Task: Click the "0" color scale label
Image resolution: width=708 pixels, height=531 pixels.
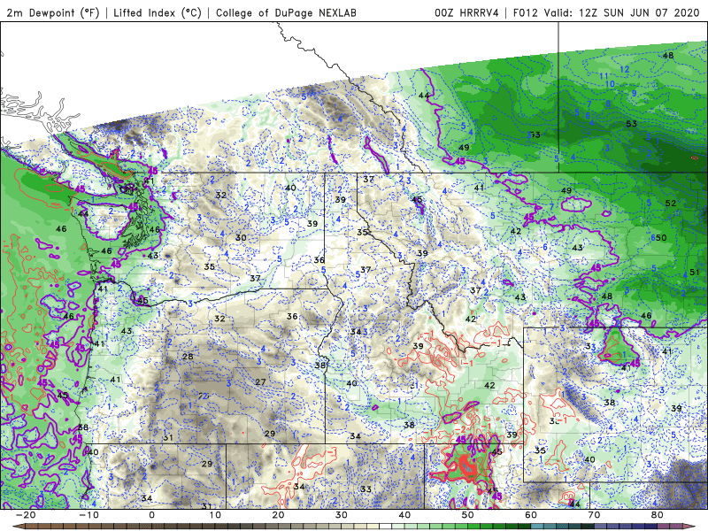Action: (x=151, y=515)
